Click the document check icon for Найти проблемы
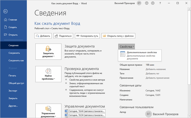191x118 pixels. click(48, 71)
